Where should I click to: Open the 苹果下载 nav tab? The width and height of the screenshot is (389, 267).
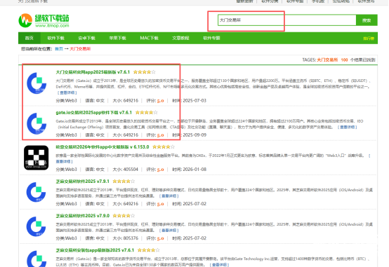pos(117,38)
